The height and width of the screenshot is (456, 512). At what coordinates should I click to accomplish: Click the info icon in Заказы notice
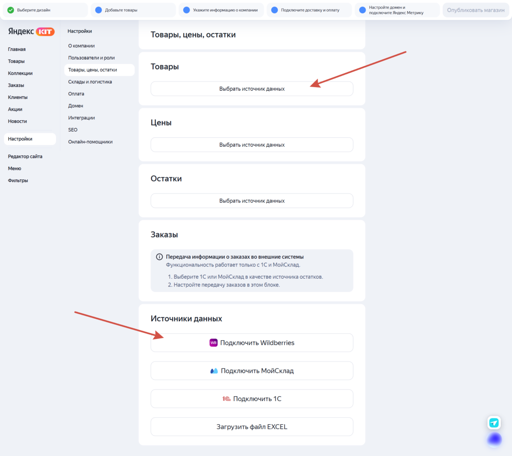159,257
